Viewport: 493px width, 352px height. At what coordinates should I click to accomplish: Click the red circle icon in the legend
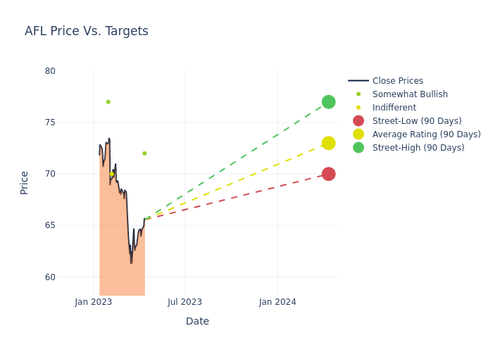[358, 121]
